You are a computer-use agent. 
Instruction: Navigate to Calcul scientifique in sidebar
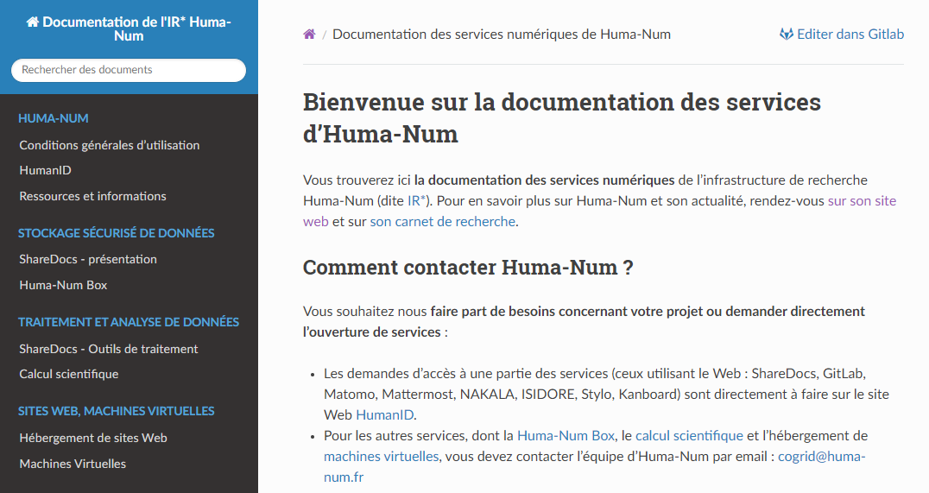pyautogui.click(x=69, y=374)
